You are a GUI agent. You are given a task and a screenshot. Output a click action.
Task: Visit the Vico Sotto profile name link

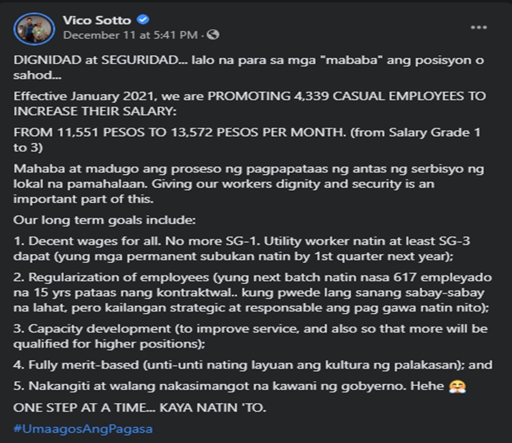[97, 20]
